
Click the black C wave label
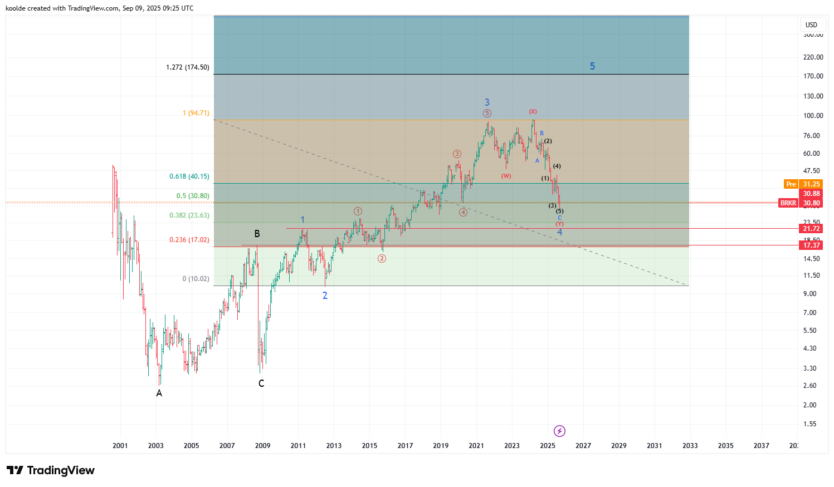tap(261, 383)
